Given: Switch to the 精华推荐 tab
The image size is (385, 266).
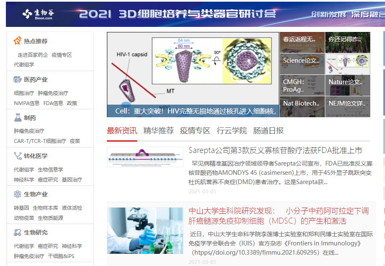Looking at the screenshot, I should tap(158, 131).
